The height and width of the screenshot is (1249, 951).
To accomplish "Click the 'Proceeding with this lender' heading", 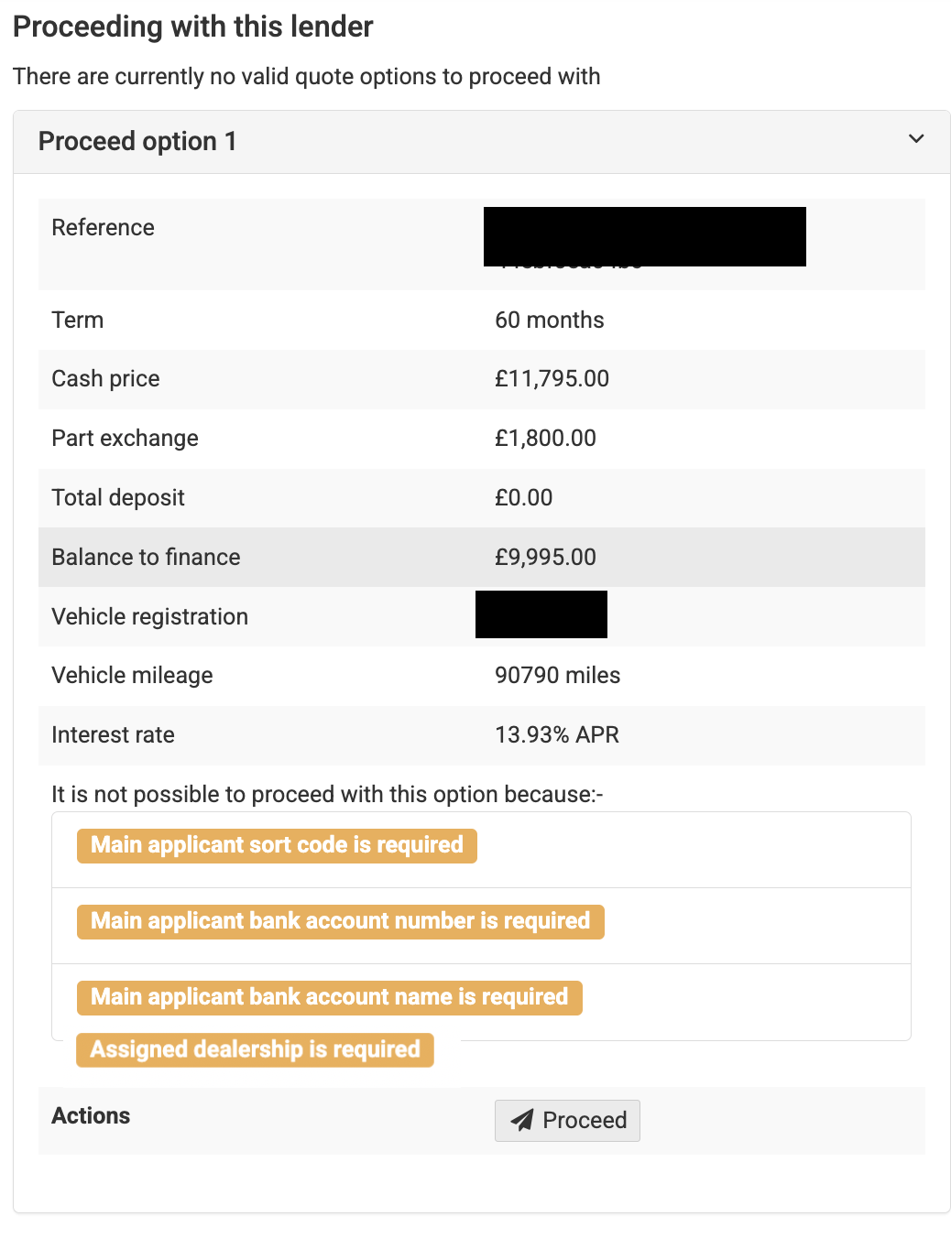I will click(192, 26).
